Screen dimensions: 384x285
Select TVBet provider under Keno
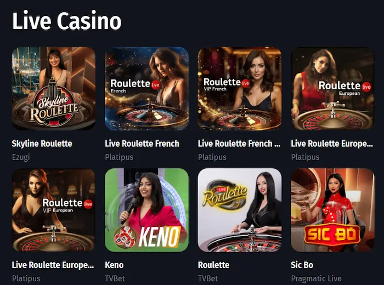pyautogui.click(x=115, y=278)
